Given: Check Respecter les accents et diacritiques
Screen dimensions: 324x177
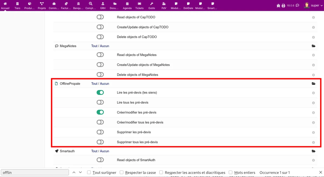Looking at the screenshot, I should click(161, 172).
